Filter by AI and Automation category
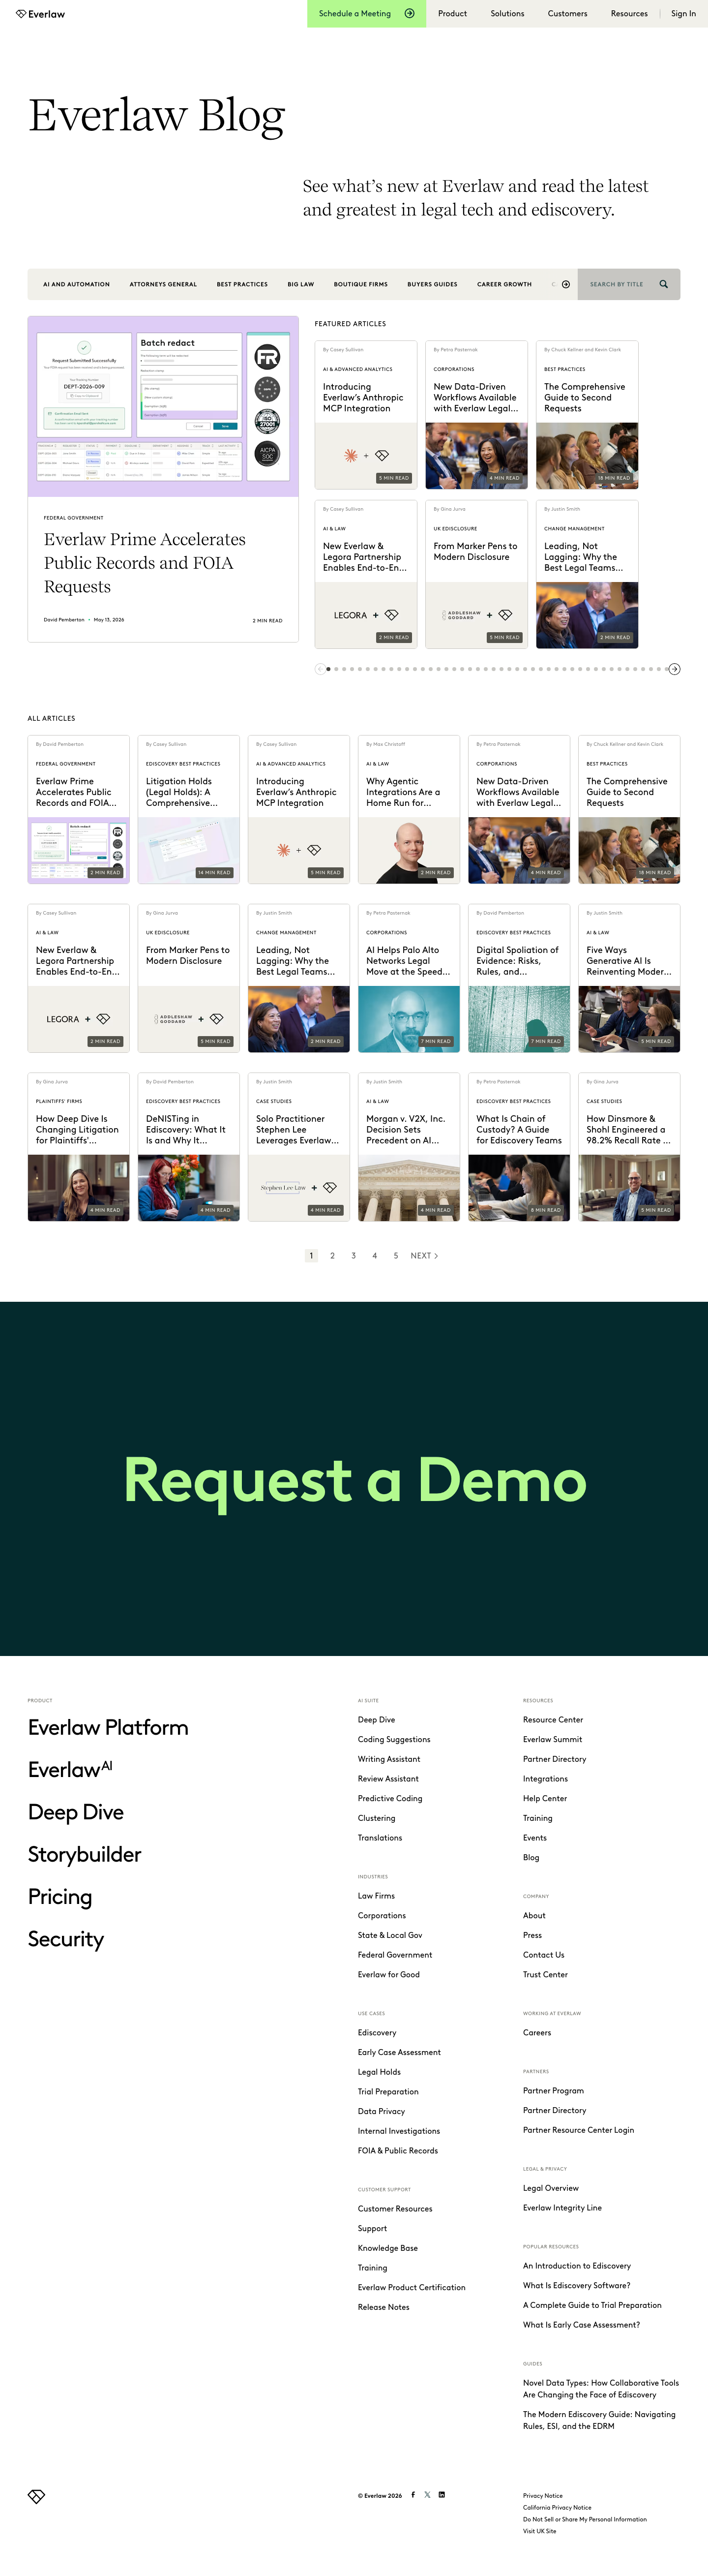Screen dimensions: 708x2576 tap(76, 284)
